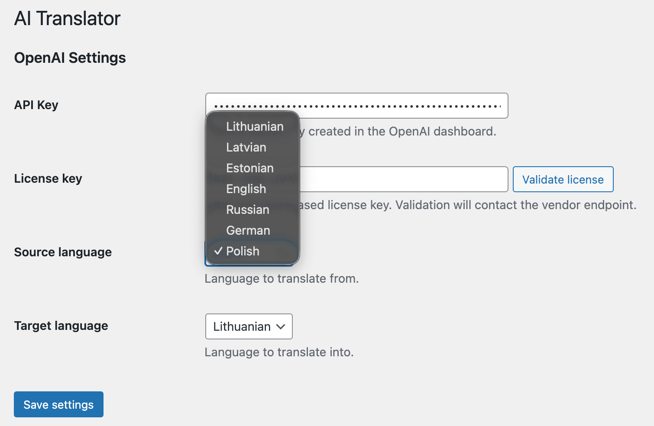Click the 'Language to translate into' description
The height and width of the screenshot is (426, 654).
pyautogui.click(x=279, y=352)
